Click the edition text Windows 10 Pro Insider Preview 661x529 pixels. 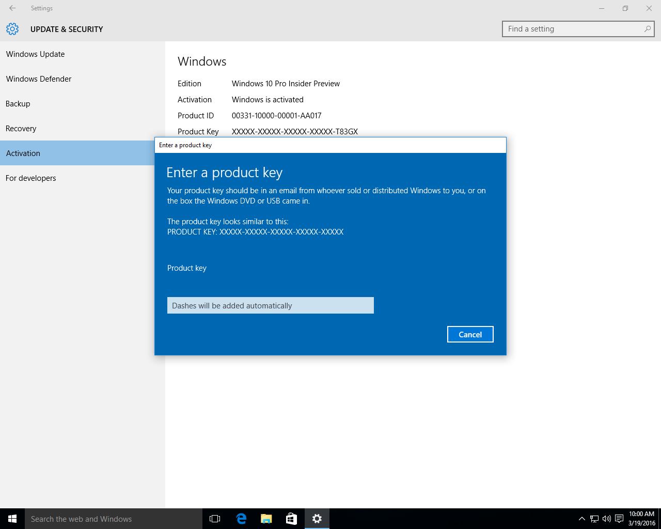click(286, 84)
